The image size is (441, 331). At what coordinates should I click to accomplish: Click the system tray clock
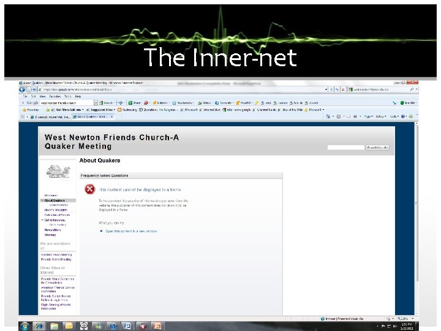[x=407, y=327]
